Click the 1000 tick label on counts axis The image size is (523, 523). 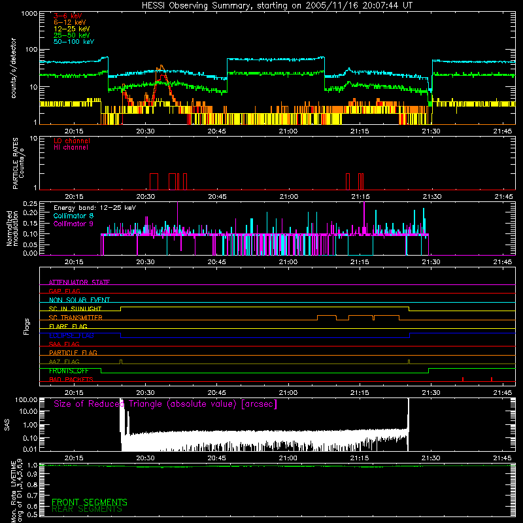tap(29, 14)
